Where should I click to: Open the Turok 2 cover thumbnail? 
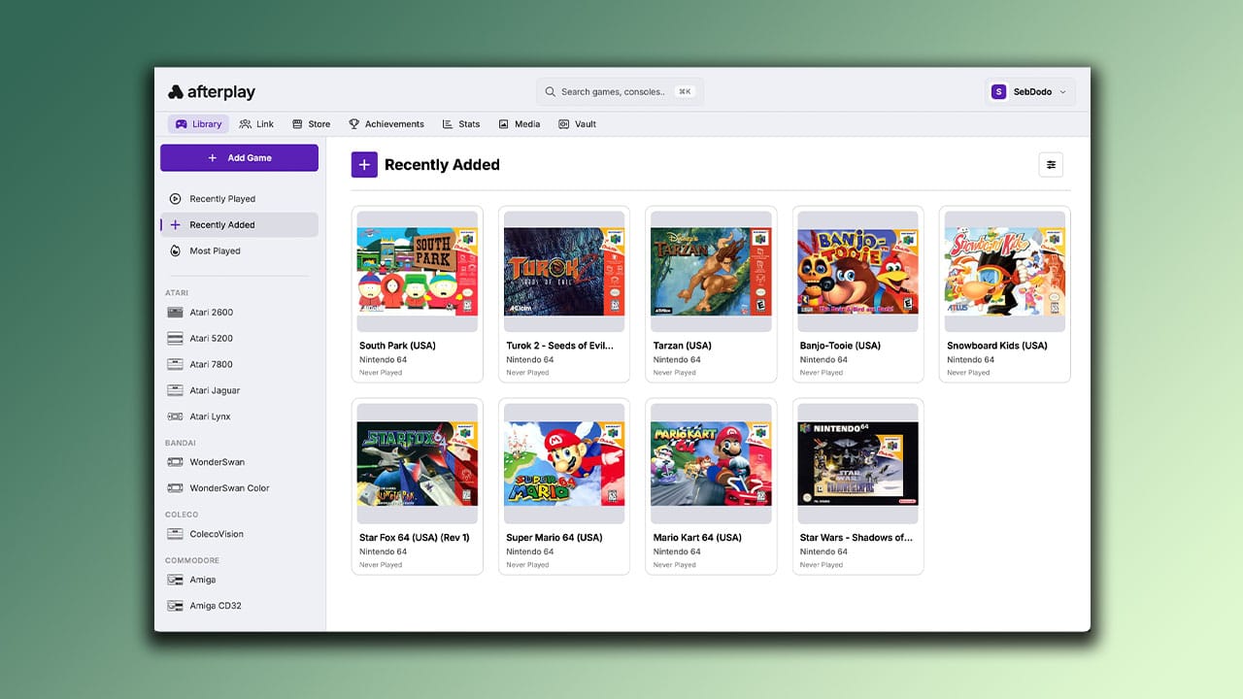[564, 272]
